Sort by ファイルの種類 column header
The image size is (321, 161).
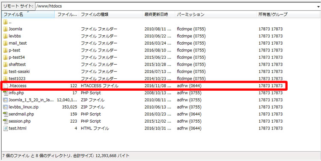[x=111, y=14]
